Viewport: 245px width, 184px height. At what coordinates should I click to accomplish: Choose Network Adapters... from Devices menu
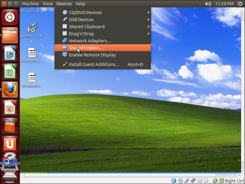[x=103, y=41]
